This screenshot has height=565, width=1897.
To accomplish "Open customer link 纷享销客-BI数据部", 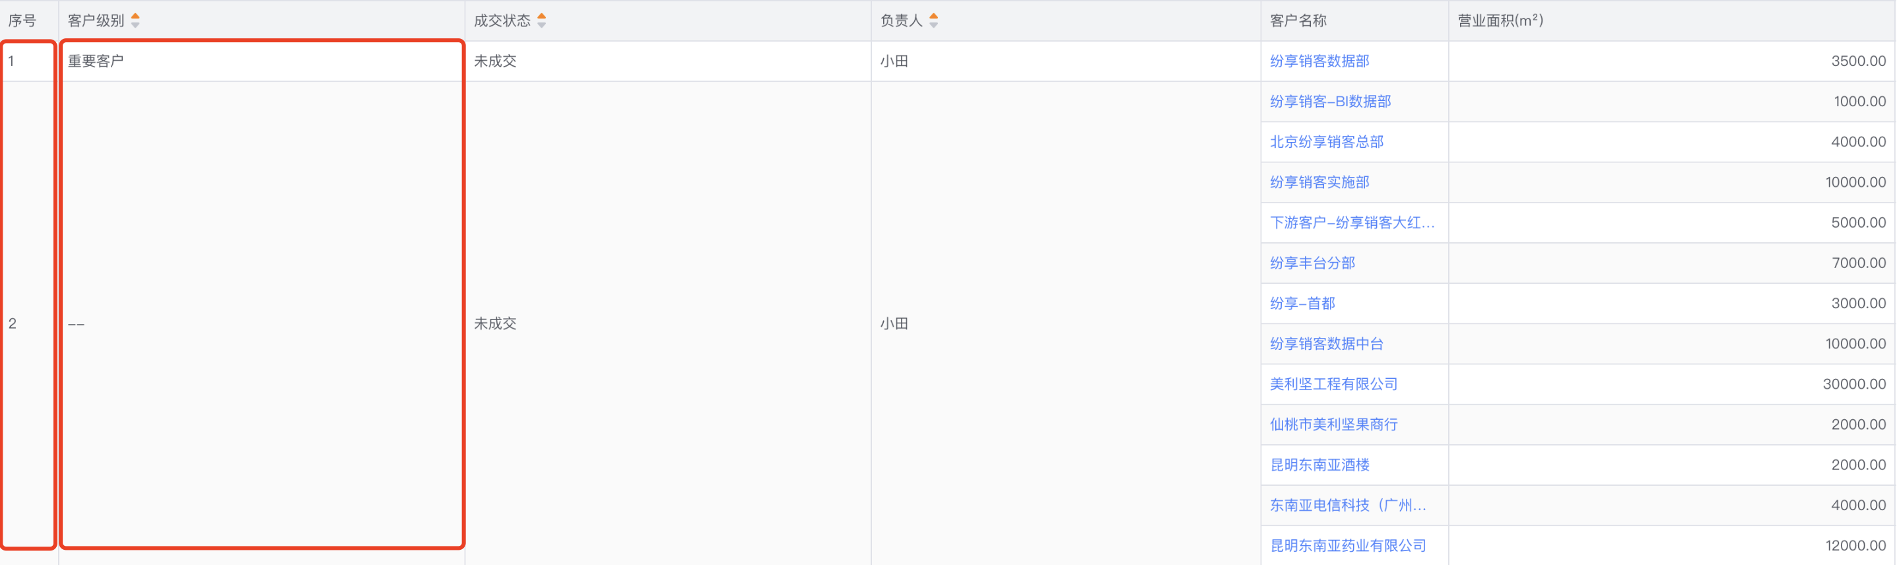I will 1330,102.
